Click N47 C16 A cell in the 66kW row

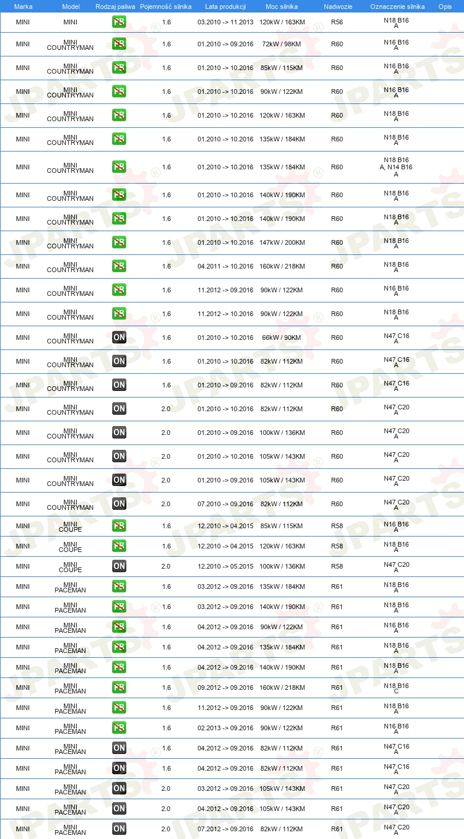point(396,338)
